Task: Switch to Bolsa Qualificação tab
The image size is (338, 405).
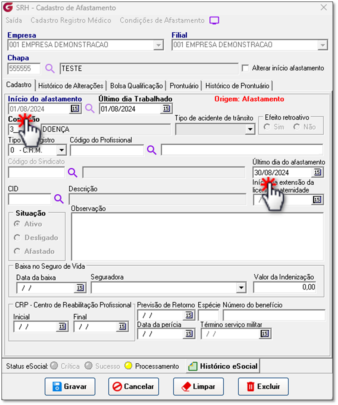Action: [137, 86]
